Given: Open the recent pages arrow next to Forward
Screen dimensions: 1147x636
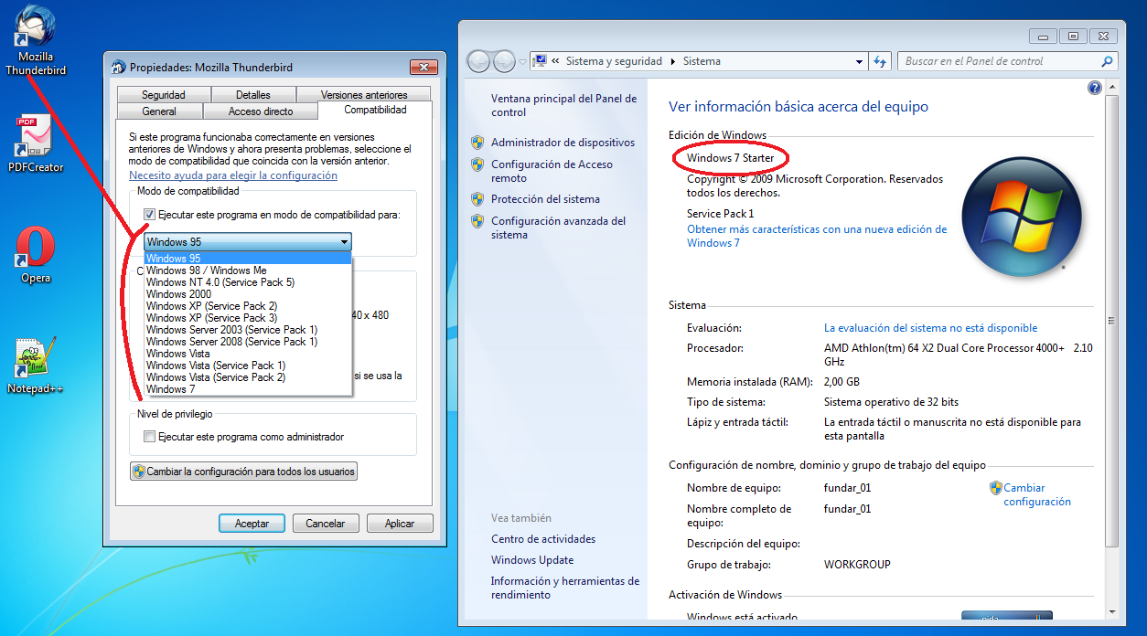Looking at the screenshot, I should tap(522, 62).
